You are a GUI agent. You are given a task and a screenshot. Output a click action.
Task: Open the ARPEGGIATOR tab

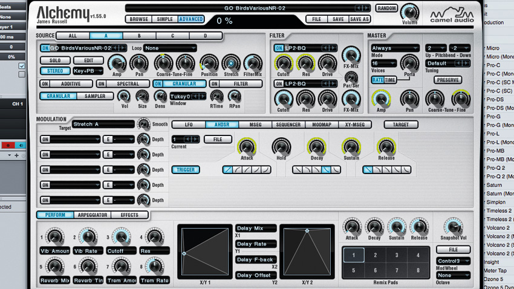(x=93, y=215)
